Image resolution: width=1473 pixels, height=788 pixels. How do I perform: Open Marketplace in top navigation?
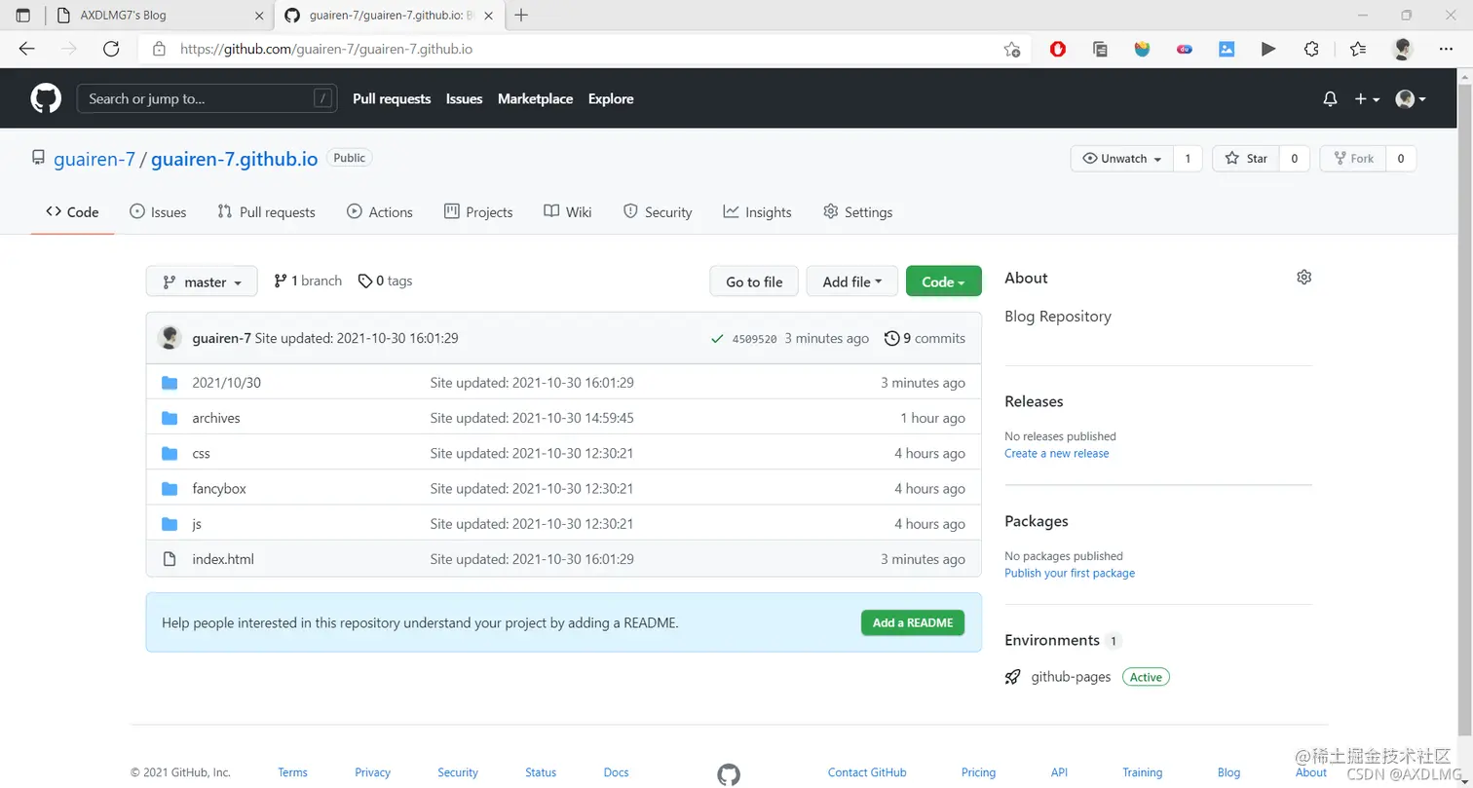click(535, 98)
